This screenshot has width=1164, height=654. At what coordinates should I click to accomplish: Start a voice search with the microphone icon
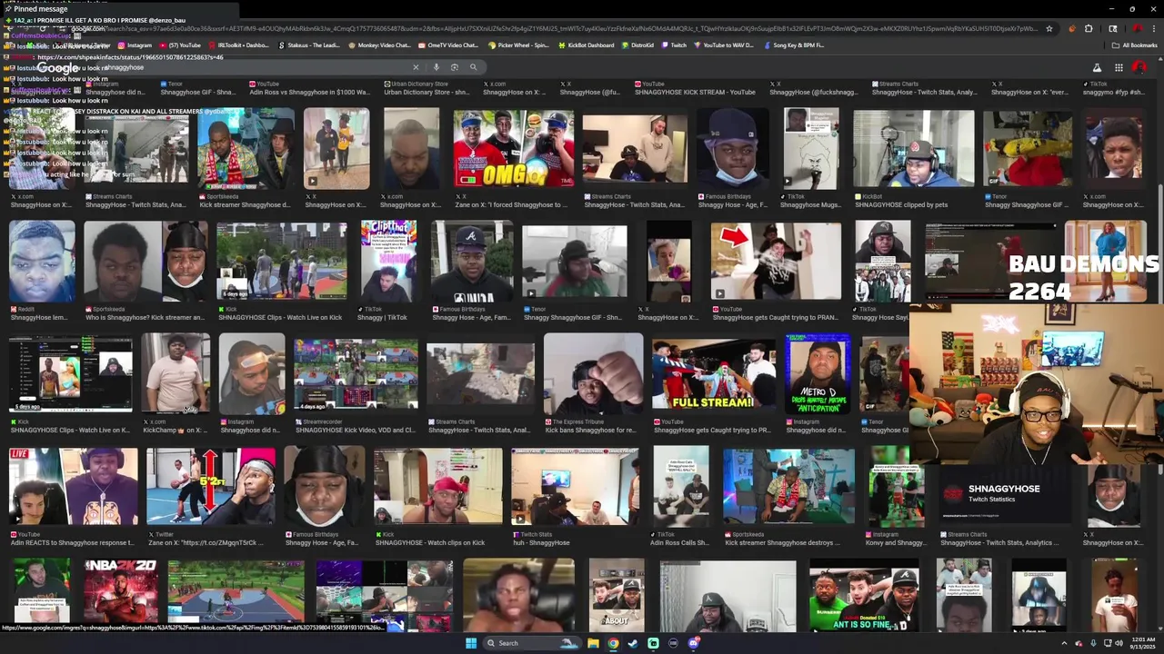[436, 67]
